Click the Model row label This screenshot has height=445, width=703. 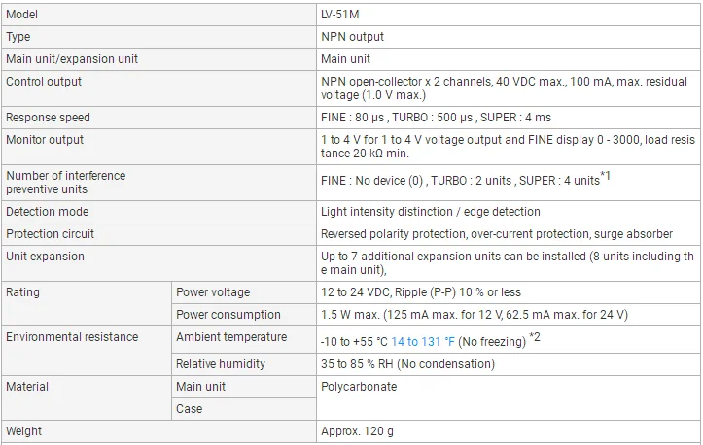[x=22, y=15]
